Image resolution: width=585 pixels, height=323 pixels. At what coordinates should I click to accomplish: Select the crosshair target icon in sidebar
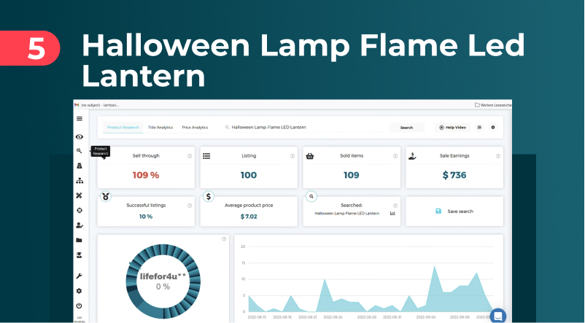[80, 211]
